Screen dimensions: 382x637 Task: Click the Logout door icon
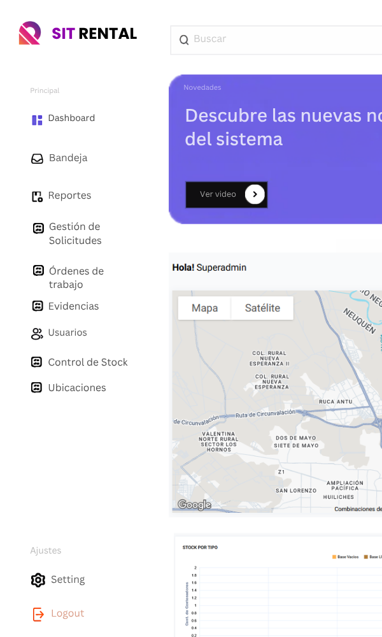pyautogui.click(x=37, y=613)
